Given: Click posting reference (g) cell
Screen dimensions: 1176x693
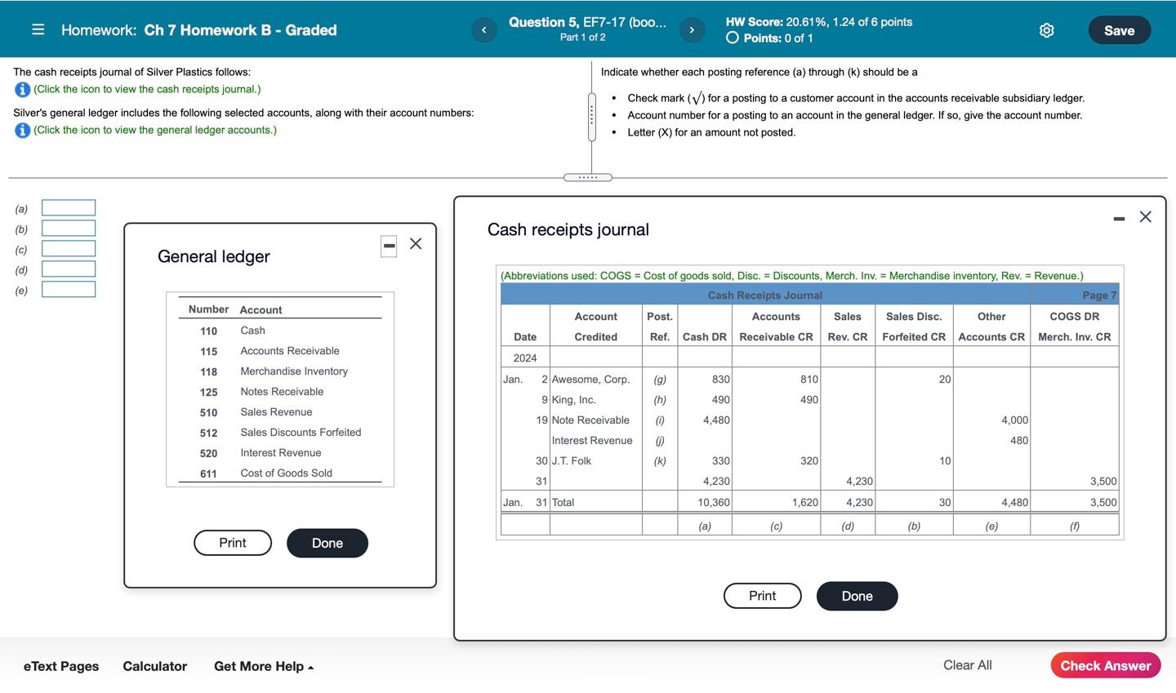Looking at the screenshot, I should [x=660, y=380].
